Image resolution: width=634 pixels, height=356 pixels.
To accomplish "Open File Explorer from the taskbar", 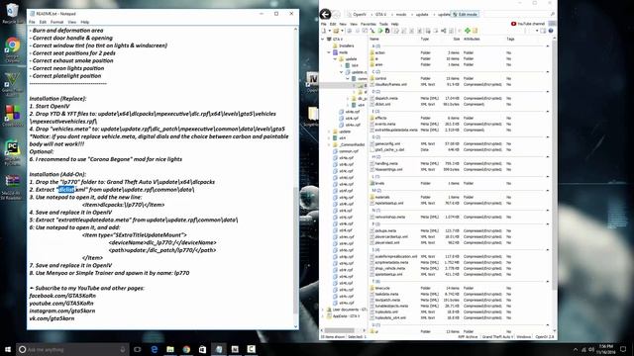I will (170, 349).
